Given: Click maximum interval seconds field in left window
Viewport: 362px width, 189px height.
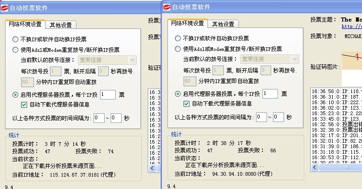Looking at the screenshot, I should 116,118.
